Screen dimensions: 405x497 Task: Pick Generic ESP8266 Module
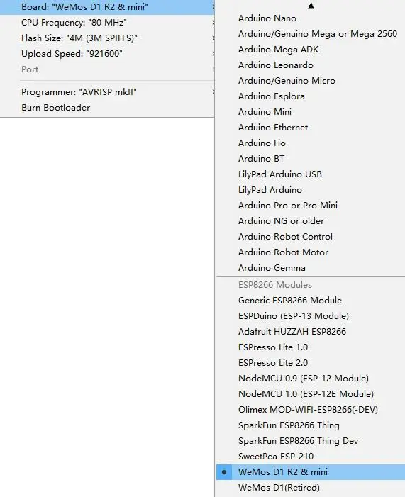[311, 300]
